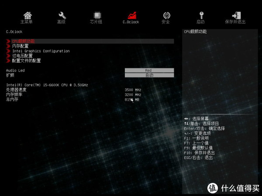Click the F9: 最佳默认值 hint
This screenshot has width=262, height=196.
click(x=198, y=148)
